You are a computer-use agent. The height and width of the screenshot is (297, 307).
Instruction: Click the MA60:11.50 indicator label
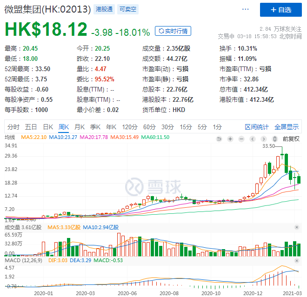click(x=155, y=137)
